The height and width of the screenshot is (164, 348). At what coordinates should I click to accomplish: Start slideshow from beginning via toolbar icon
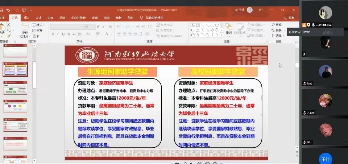pyautogui.click(x=24, y=10)
